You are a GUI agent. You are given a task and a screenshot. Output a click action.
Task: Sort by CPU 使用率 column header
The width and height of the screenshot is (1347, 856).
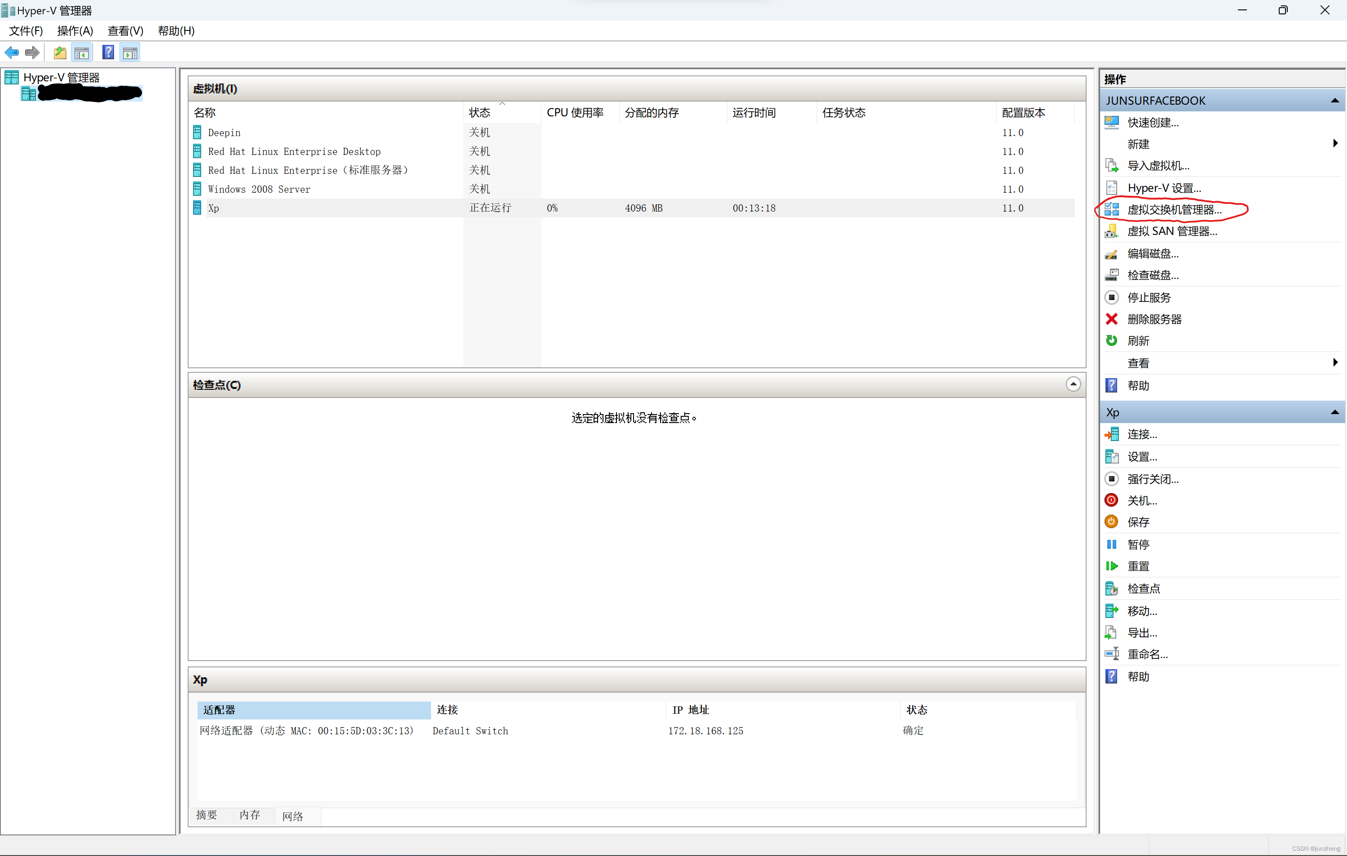[x=580, y=112]
